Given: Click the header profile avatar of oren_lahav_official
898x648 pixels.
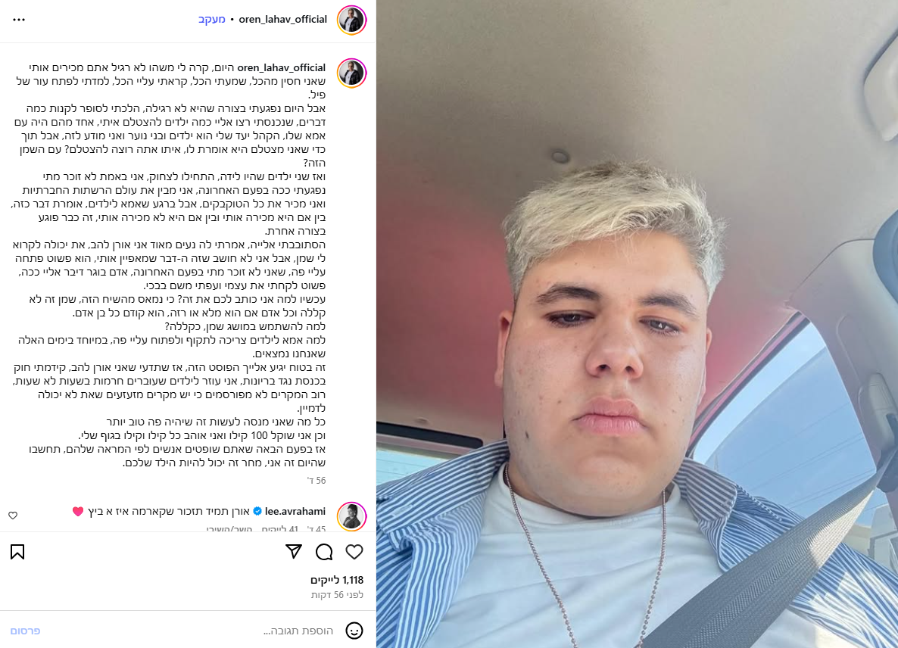Looking at the screenshot, I should pos(351,20).
